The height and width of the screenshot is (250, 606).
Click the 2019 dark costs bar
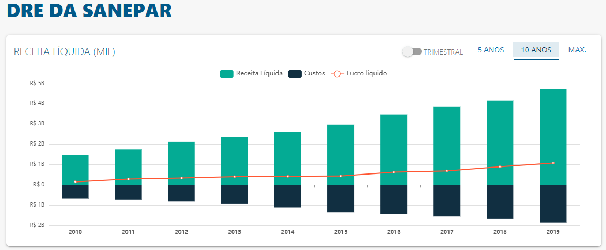553,203
